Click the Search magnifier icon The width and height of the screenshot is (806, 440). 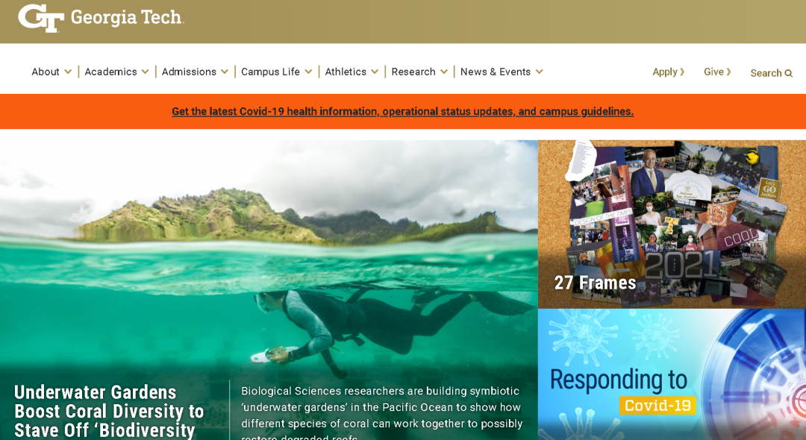(789, 73)
